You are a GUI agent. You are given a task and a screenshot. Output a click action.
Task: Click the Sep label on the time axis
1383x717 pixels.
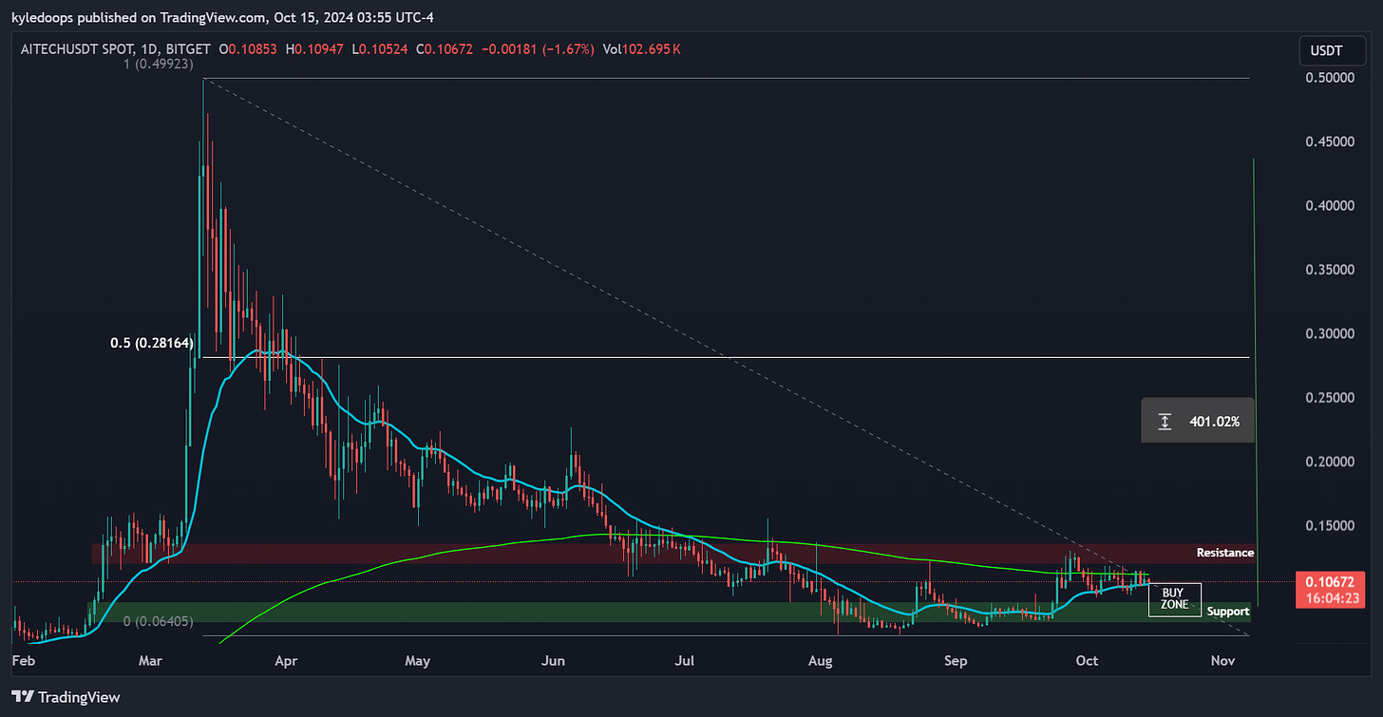pyautogui.click(x=957, y=659)
